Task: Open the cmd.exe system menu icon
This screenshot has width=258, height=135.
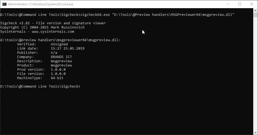Action: (x=4, y=4)
